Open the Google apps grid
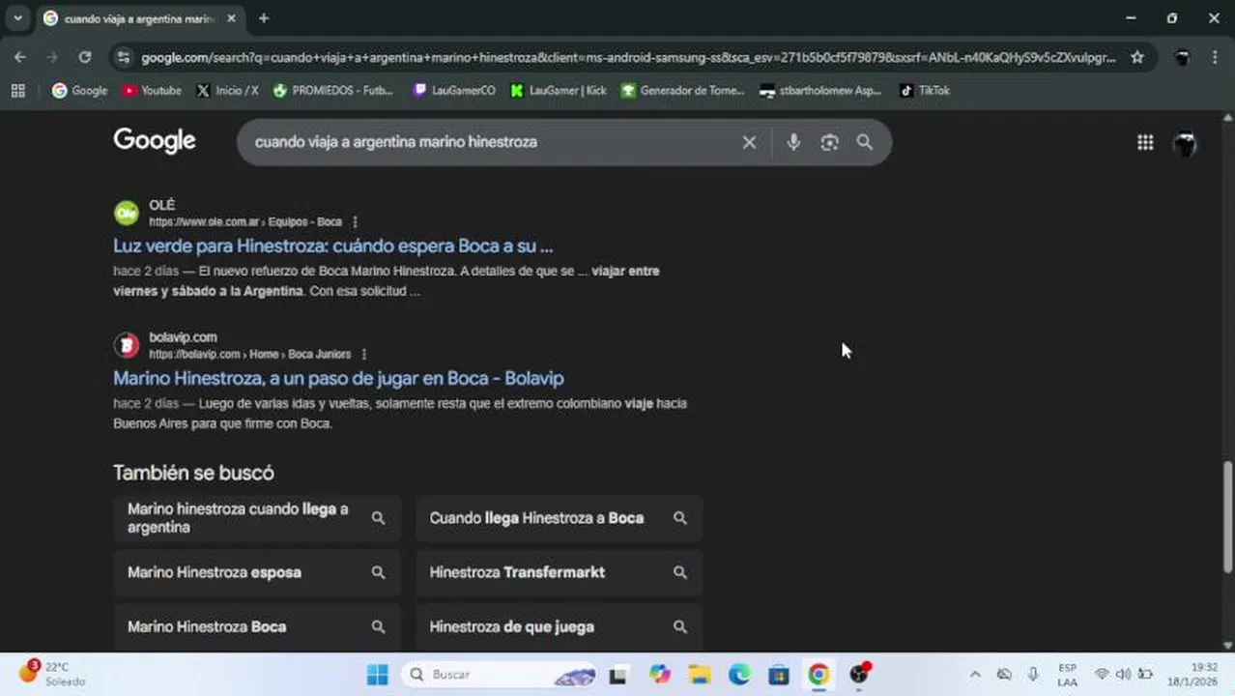This screenshot has height=696, width=1235. pos(1145,143)
